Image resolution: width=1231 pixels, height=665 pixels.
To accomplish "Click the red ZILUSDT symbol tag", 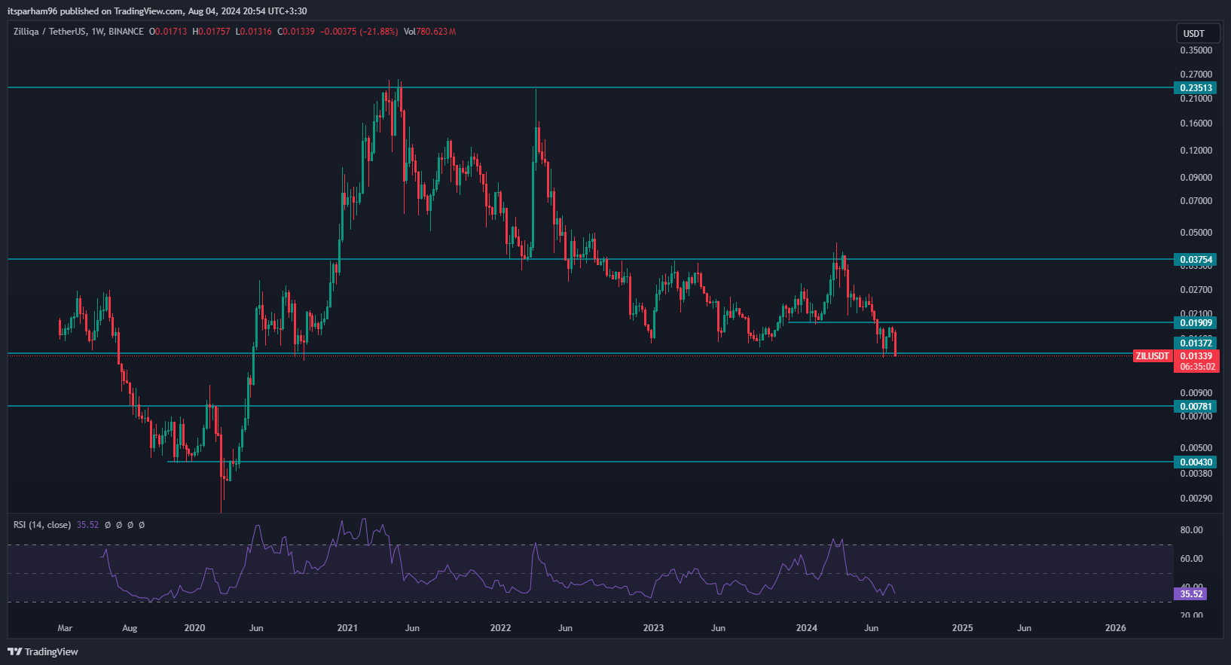I will (1153, 356).
